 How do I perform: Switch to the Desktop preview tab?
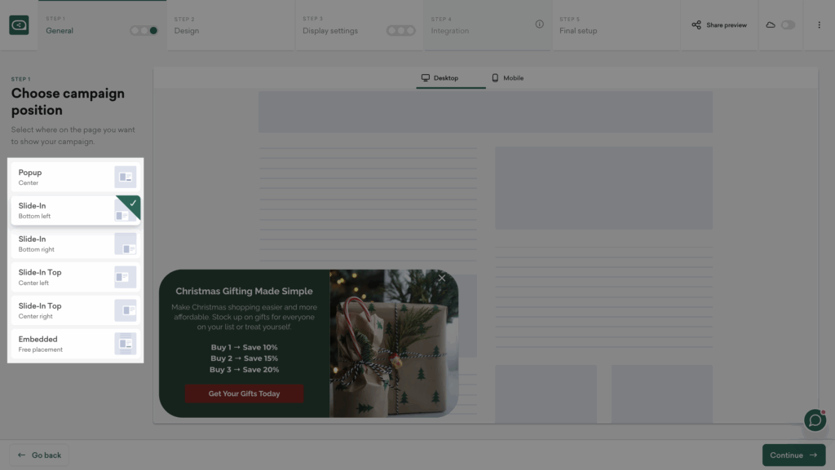point(440,78)
